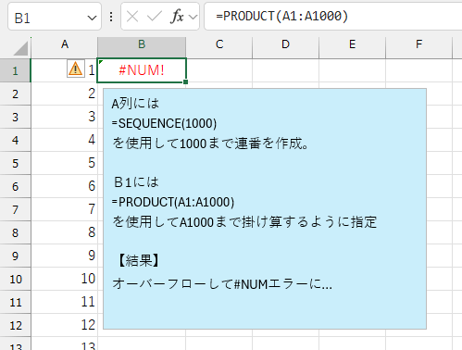
Task: Open the Insert Function fx icon
Action: (177, 17)
